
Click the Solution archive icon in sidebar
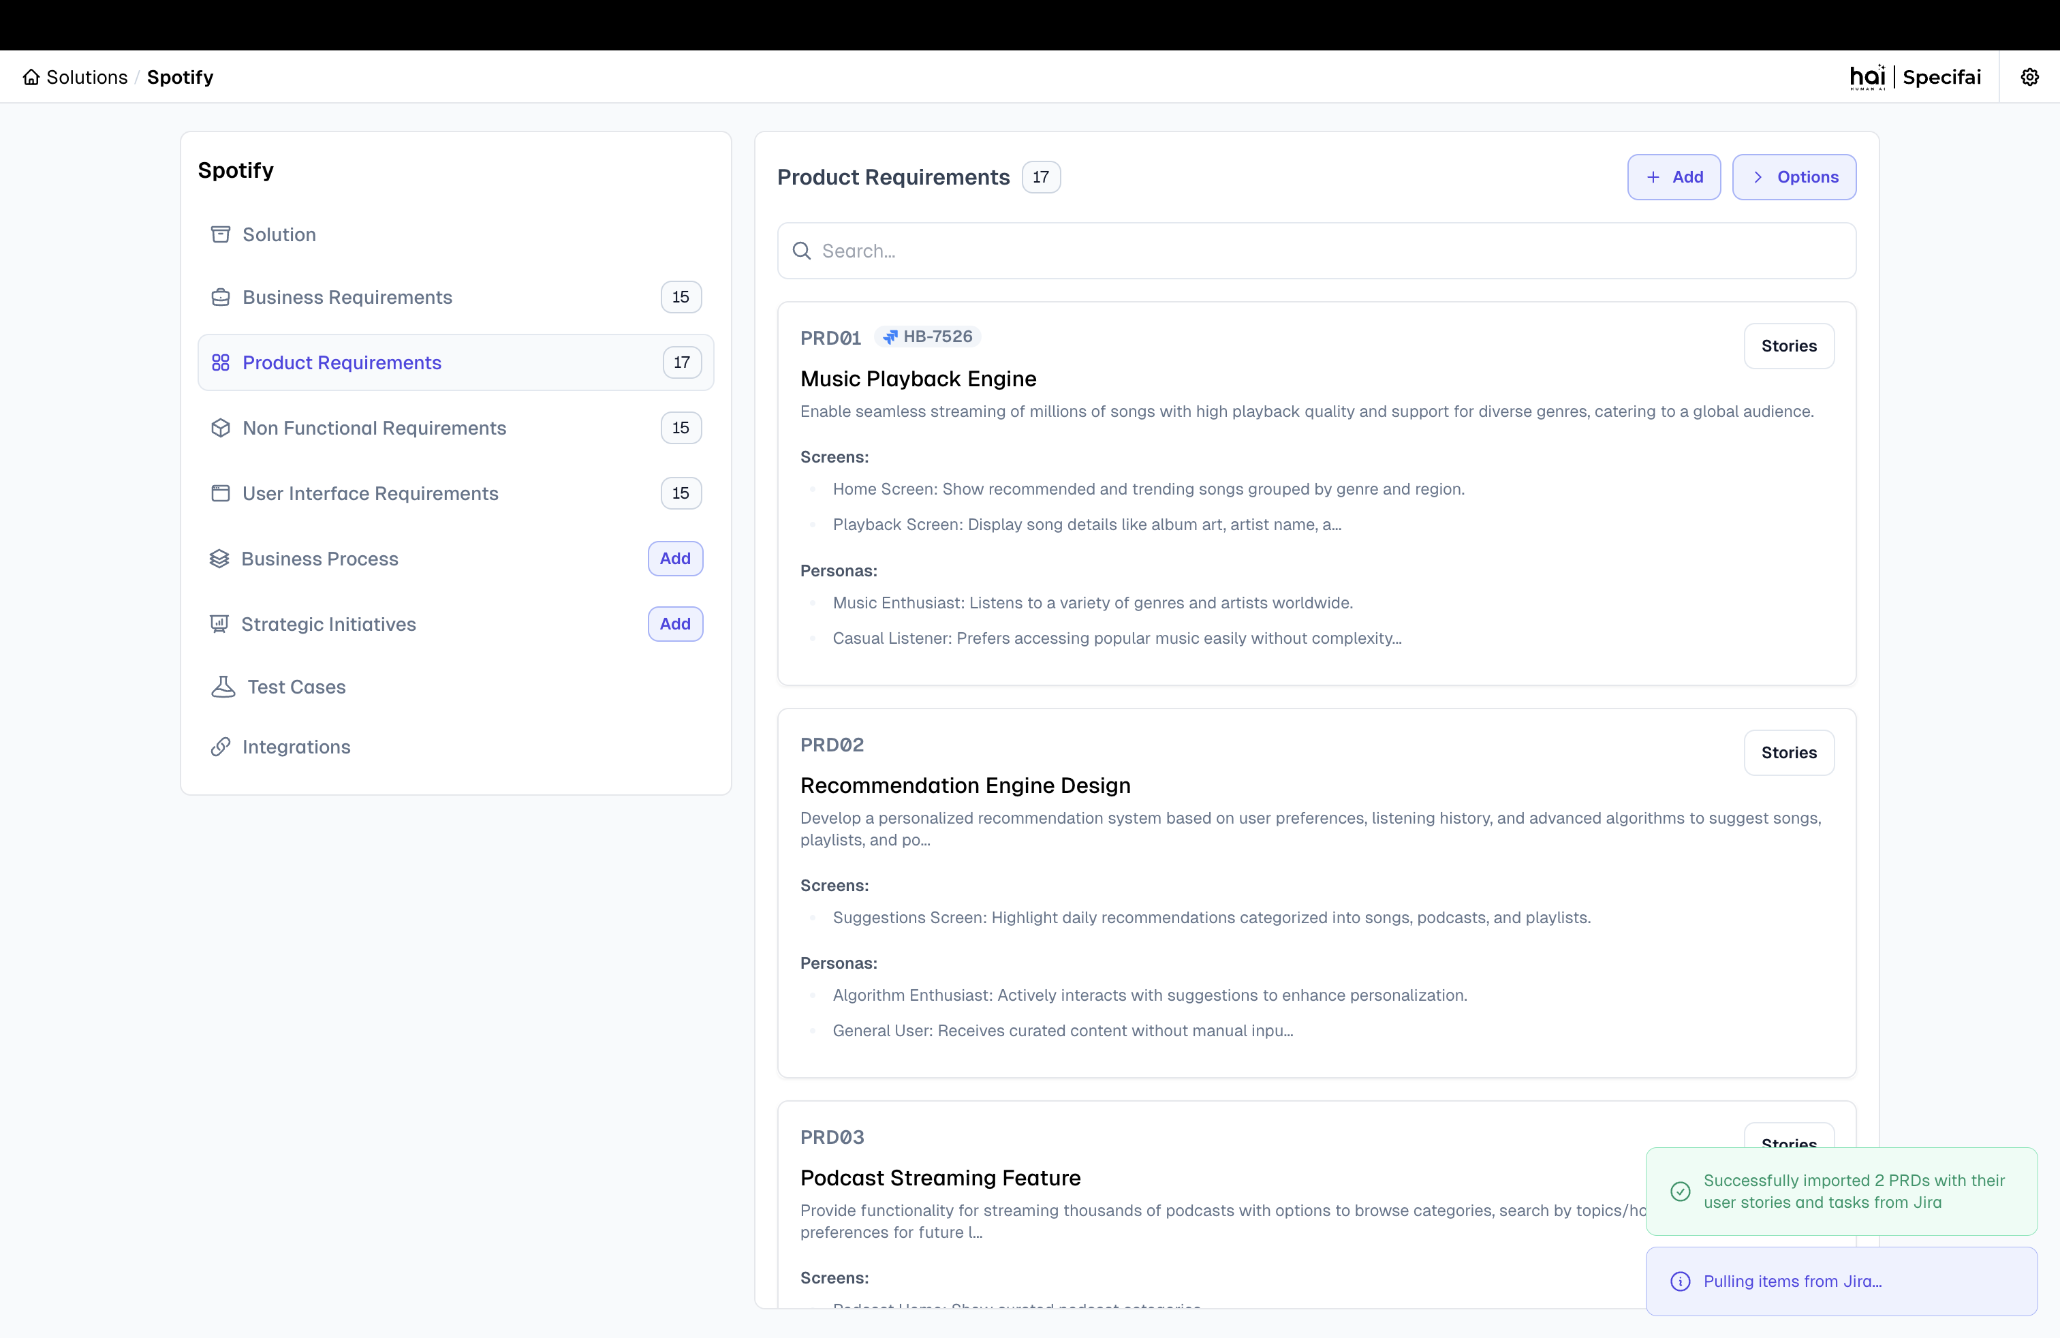pos(221,234)
